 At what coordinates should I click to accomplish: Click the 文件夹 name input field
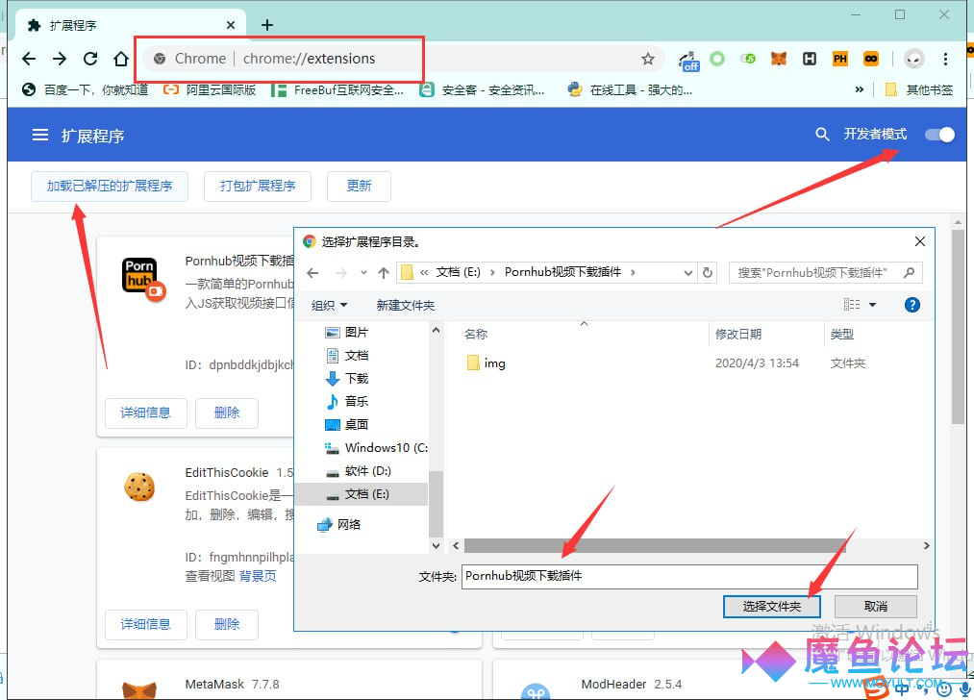click(689, 576)
